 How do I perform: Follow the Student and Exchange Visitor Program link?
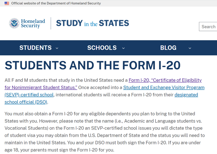pyautogui.click(x=164, y=88)
